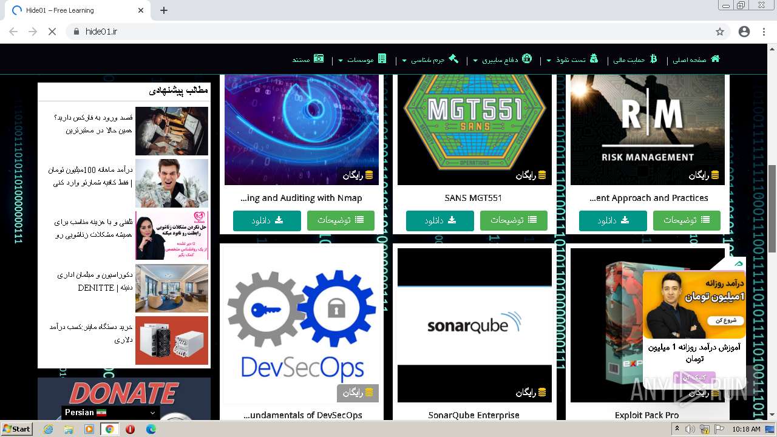
Task: Open the Chrome profile avatar
Action: [744, 32]
